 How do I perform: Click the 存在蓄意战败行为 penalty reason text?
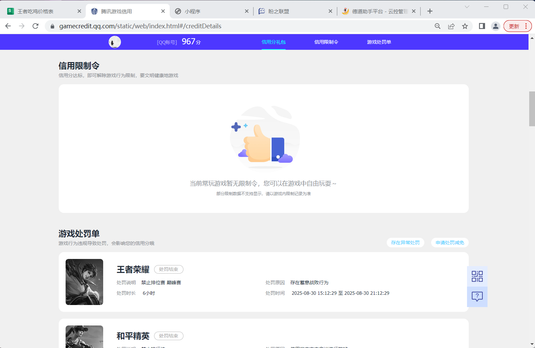(309, 282)
